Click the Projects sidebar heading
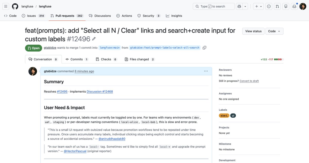This screenshot has width=309, height=163. pyautogui.click(x=224, y=127)
